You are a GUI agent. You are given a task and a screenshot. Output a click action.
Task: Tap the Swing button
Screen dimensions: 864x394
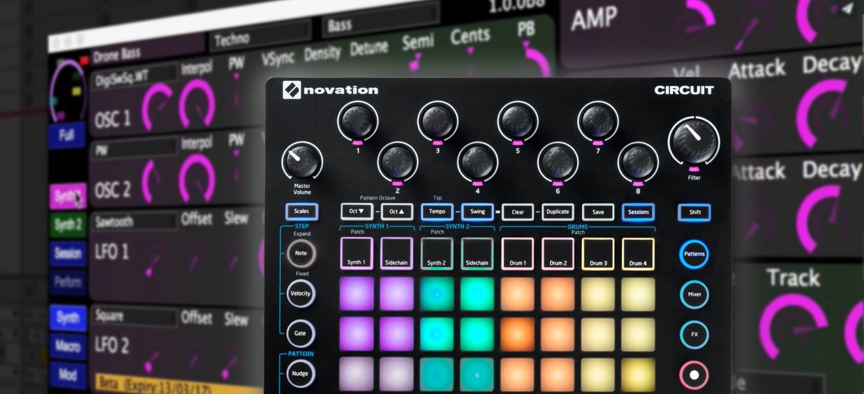pyautogui.click(x=478, y=211)
